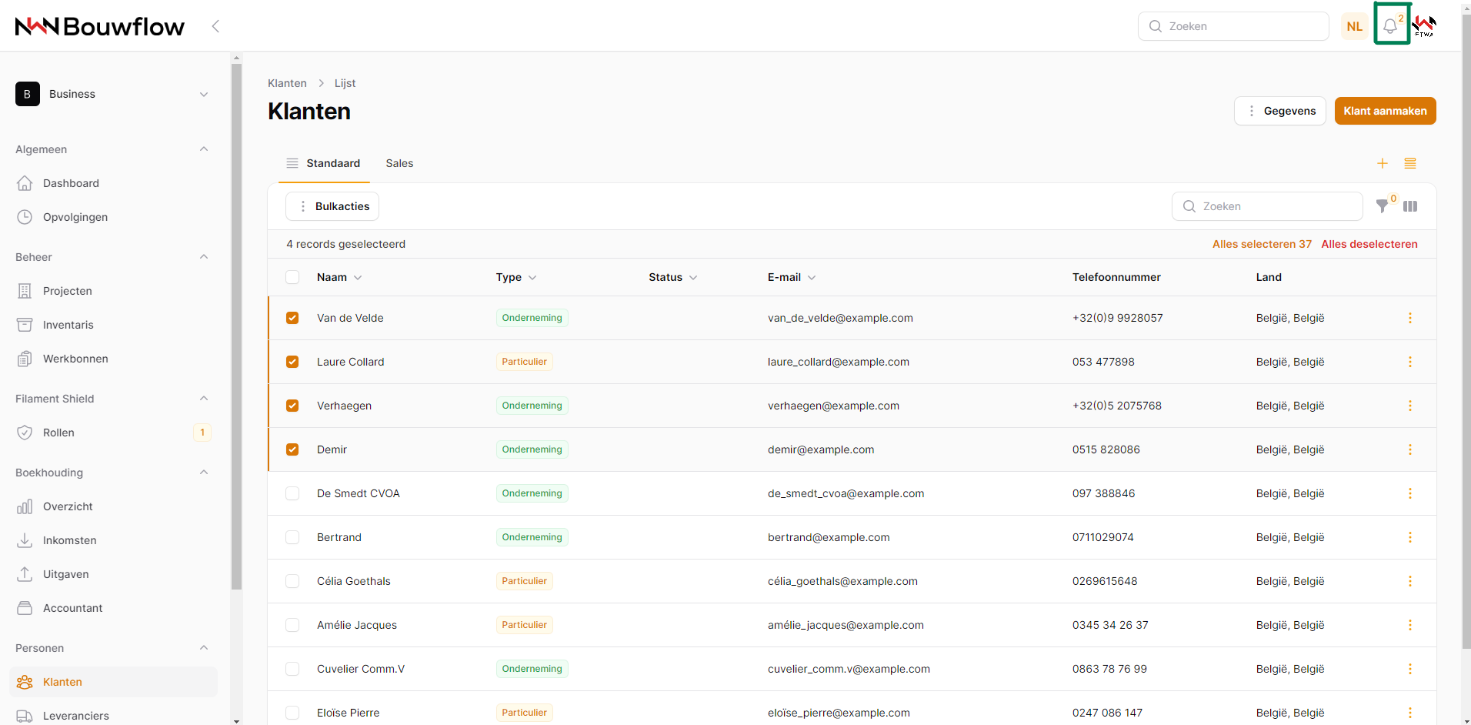Image resolution: width=1471 pixels, height=725 pixels.
Task: Click Alles deselecteren link
Action: 1369,244
